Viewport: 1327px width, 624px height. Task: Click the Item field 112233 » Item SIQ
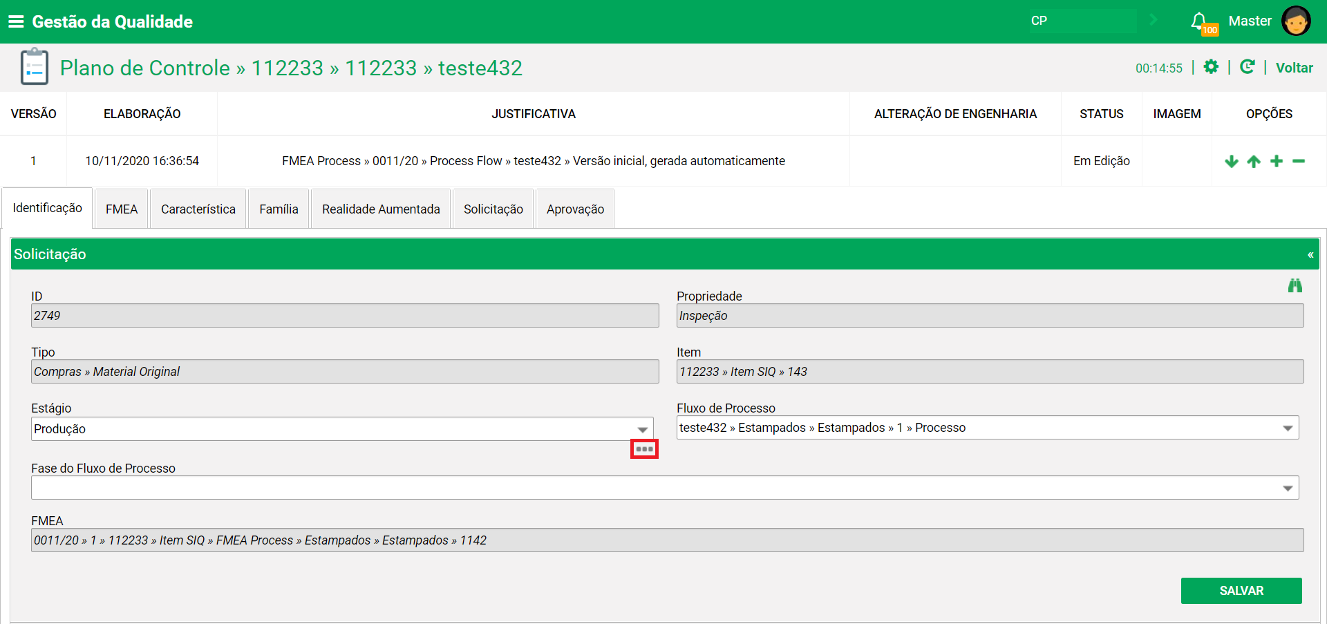tap(990, 372)
